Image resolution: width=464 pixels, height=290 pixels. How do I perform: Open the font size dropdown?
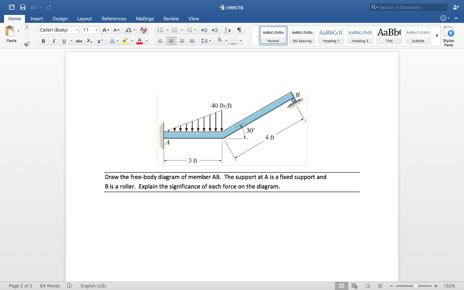90,30
